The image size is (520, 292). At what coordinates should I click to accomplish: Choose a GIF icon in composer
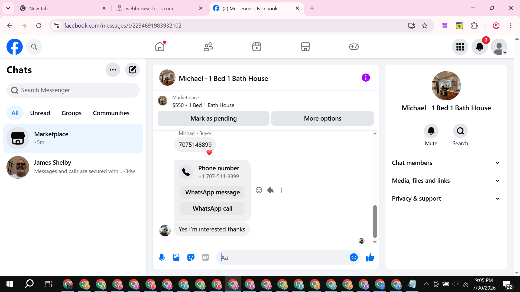206,257
